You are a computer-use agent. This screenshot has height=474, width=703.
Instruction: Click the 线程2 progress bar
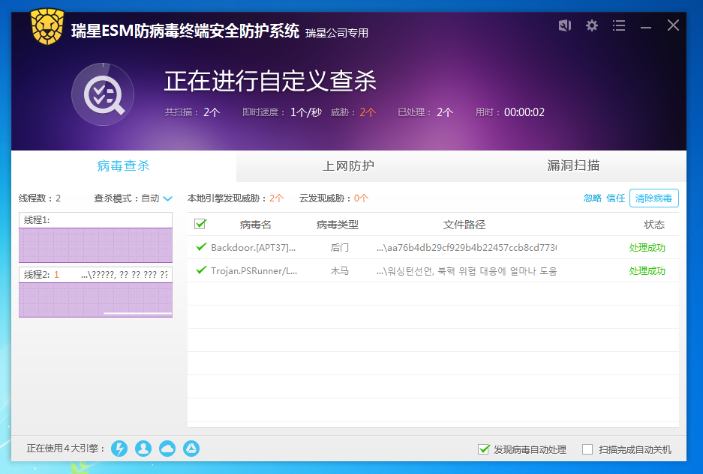137,313
